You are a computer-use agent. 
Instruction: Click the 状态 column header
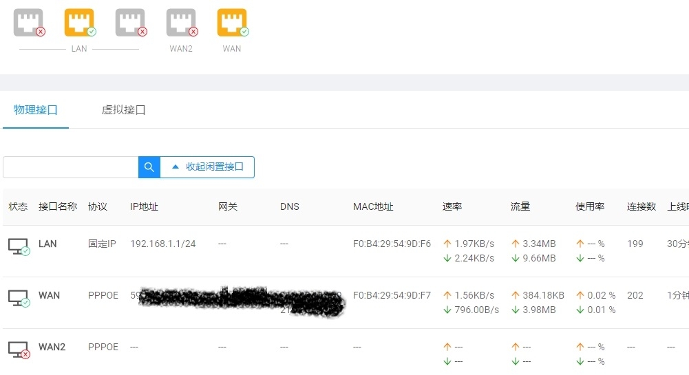18,206
